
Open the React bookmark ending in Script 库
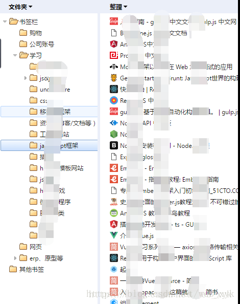coord(171,258)
